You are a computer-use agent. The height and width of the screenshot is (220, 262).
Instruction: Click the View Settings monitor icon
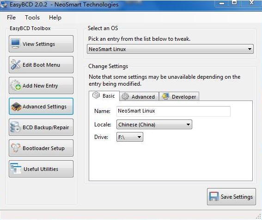(16, 44)
